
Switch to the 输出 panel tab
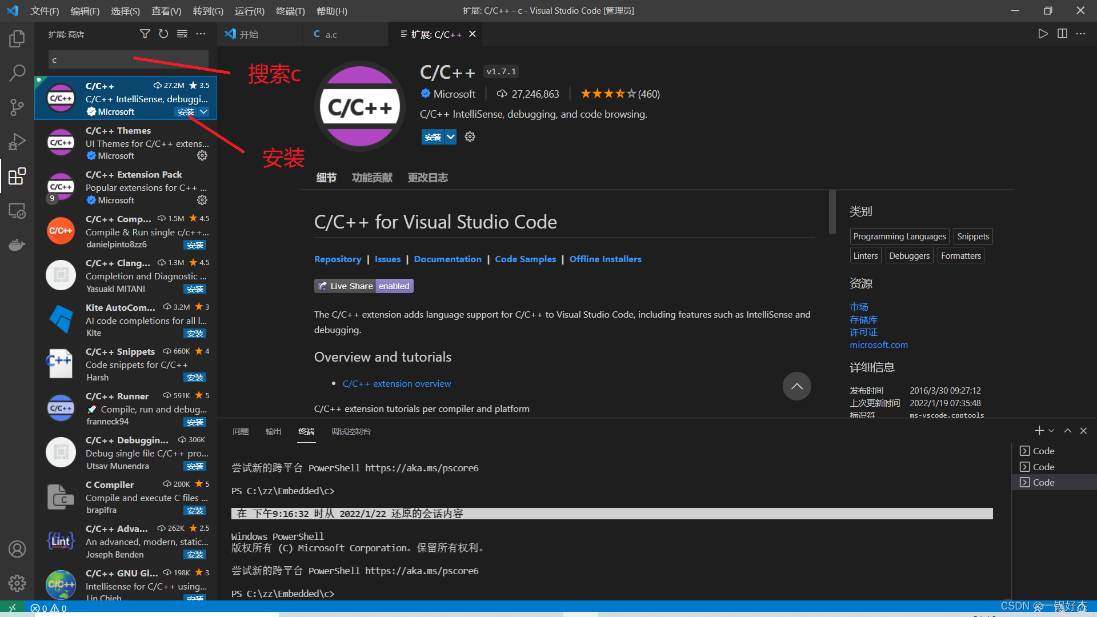click(274, 431)
